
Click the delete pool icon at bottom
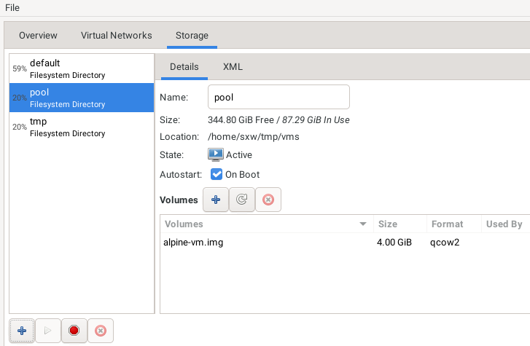101,331
